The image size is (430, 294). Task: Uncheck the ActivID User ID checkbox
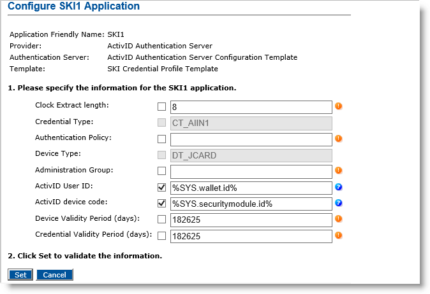pyautogui.click(x=161, y=188)
